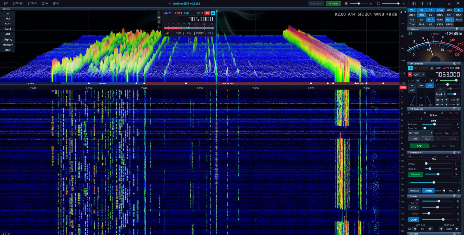Pop out the S-Meter panel

tap(457, 29)
